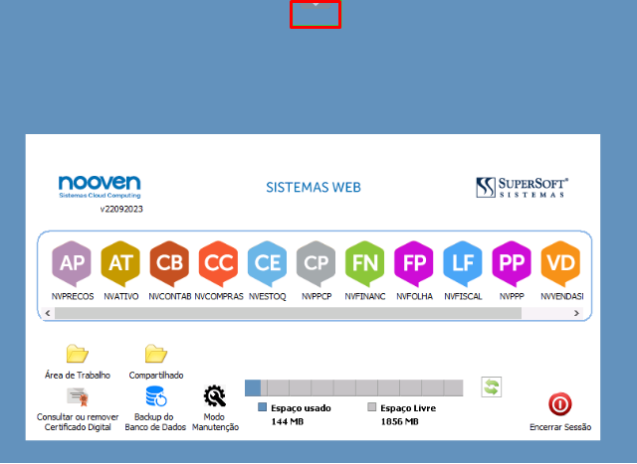Open the NVVENDAS (VD) sales module
Screen dimensions: 637x464
pos(559,264)
